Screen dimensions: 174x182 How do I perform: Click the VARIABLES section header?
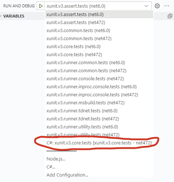point(13,16)
